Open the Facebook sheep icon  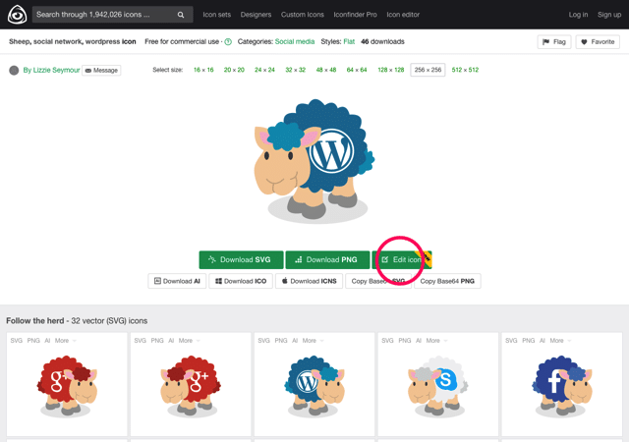[562, 385]
